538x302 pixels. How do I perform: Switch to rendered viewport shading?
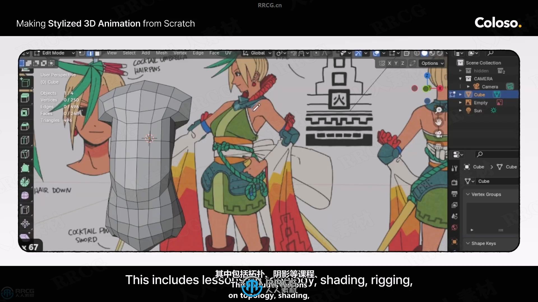click(x=440, y=53)
